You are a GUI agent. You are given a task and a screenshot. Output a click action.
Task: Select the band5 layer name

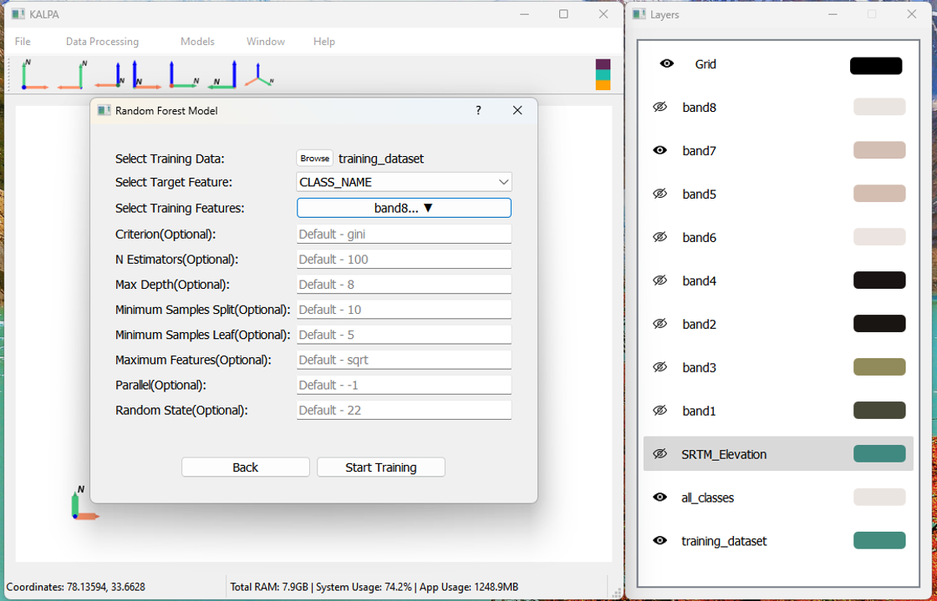pos(699,194)
